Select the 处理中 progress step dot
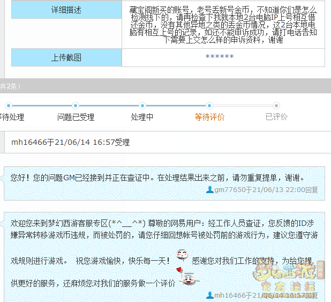 [142, 105]
